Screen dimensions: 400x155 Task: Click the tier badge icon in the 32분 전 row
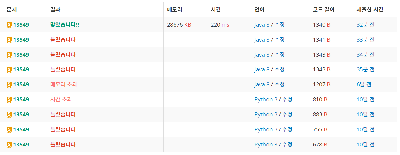pyautogui.click(x=9, y=25)
